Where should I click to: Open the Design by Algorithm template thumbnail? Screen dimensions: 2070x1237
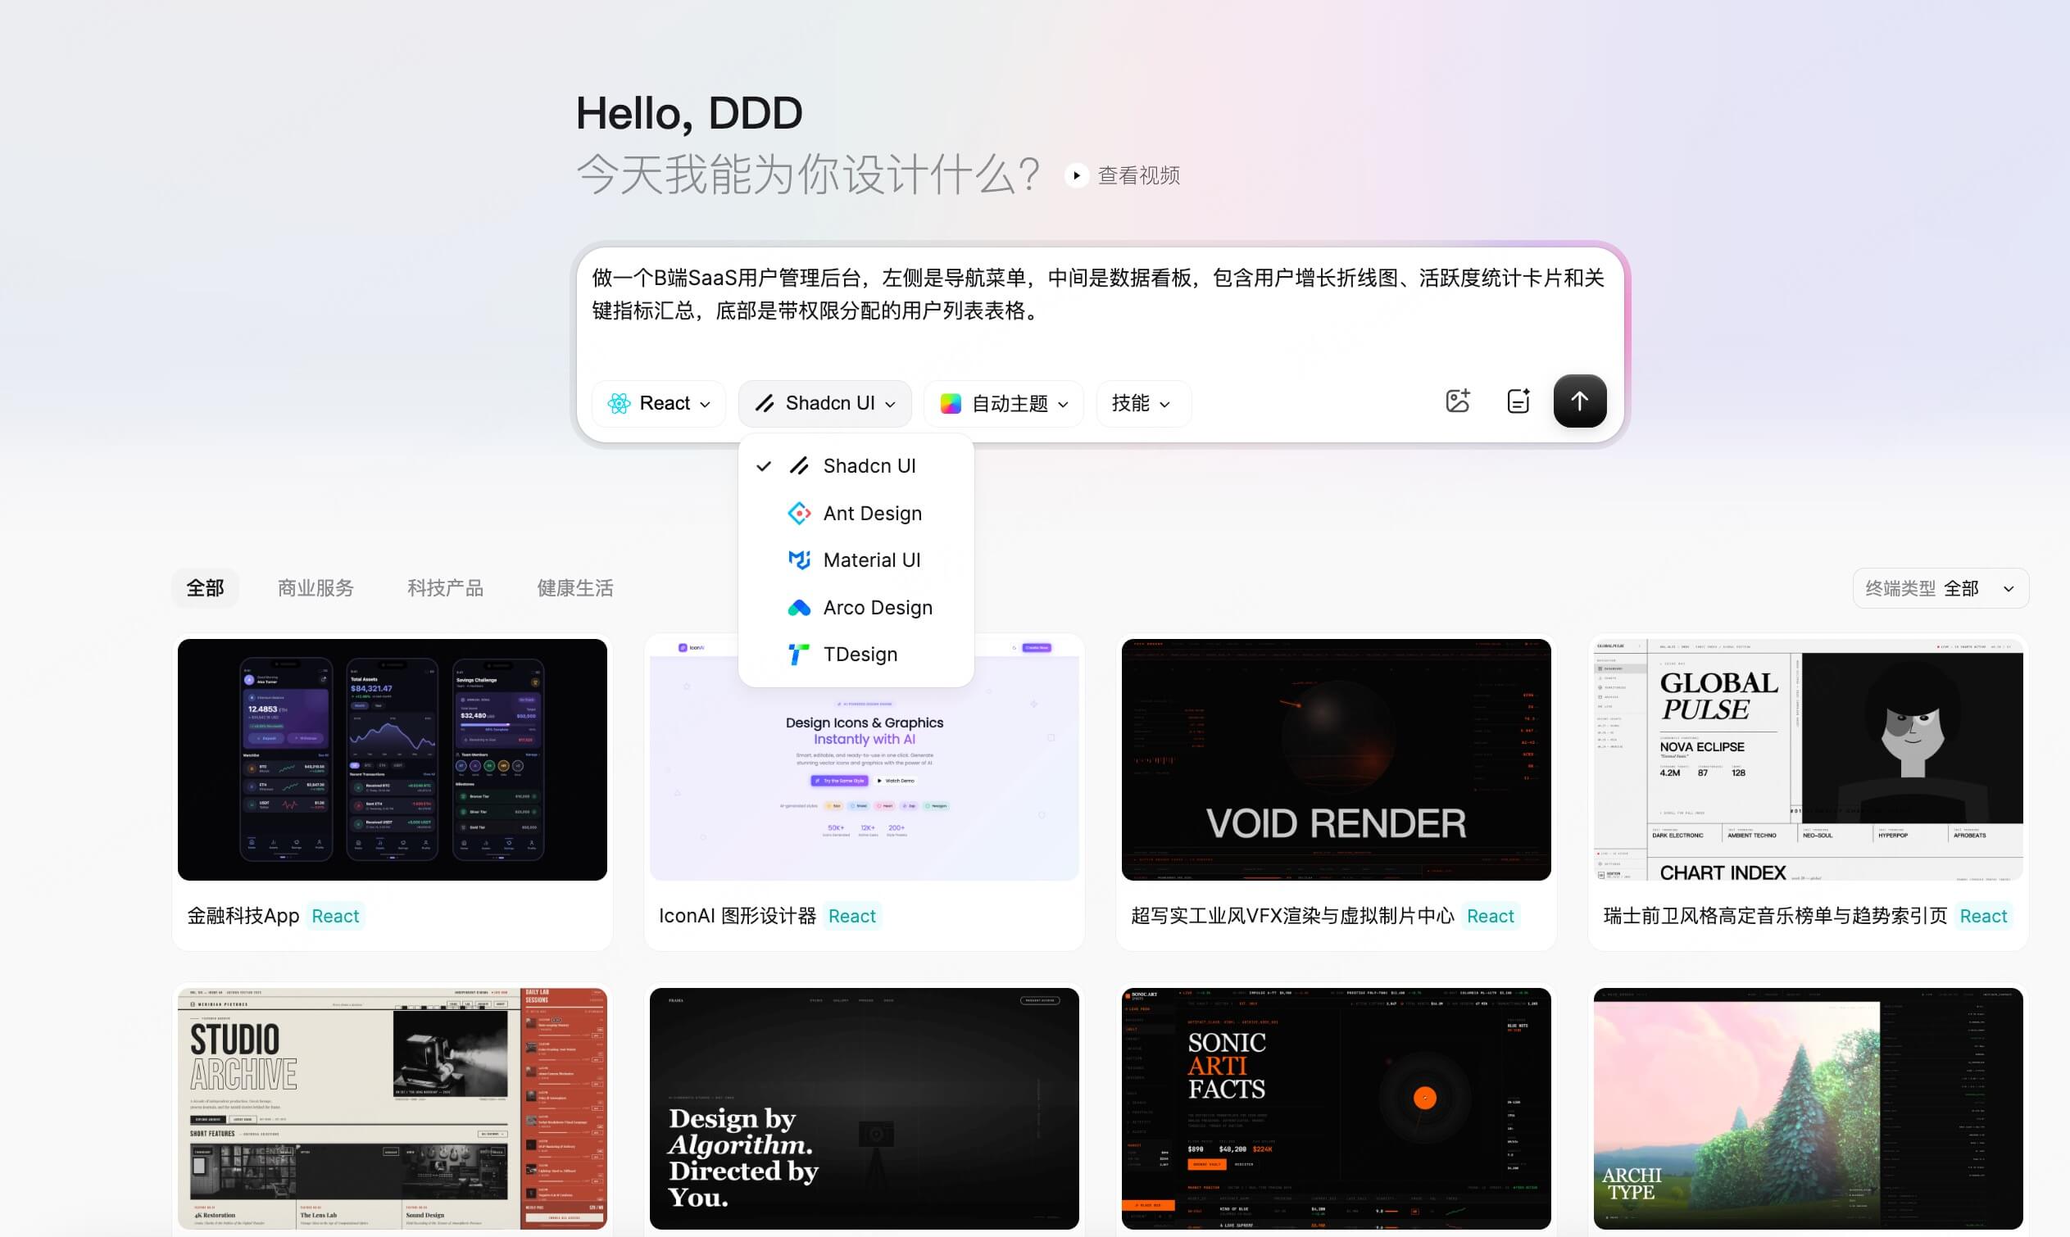tap(864, 1108)
